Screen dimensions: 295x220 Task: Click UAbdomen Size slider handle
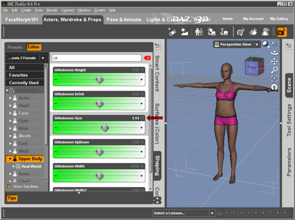pos(105,127)
